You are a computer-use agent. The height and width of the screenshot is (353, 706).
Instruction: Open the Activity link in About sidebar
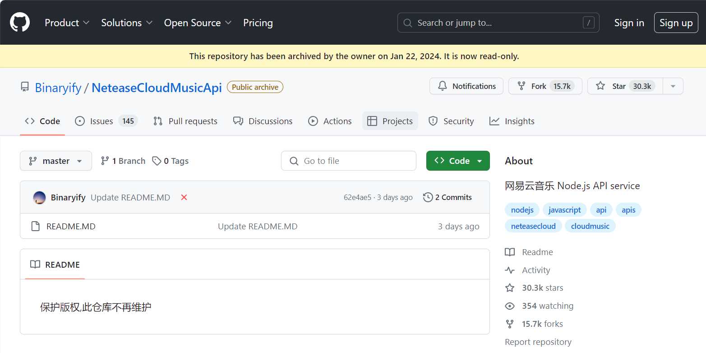point(528,270)
